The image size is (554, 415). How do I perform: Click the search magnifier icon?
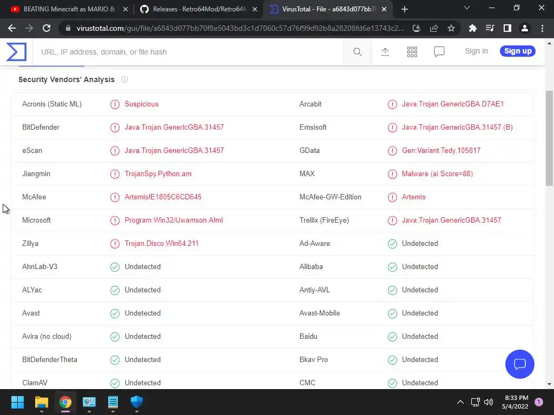tap(357, 52)
